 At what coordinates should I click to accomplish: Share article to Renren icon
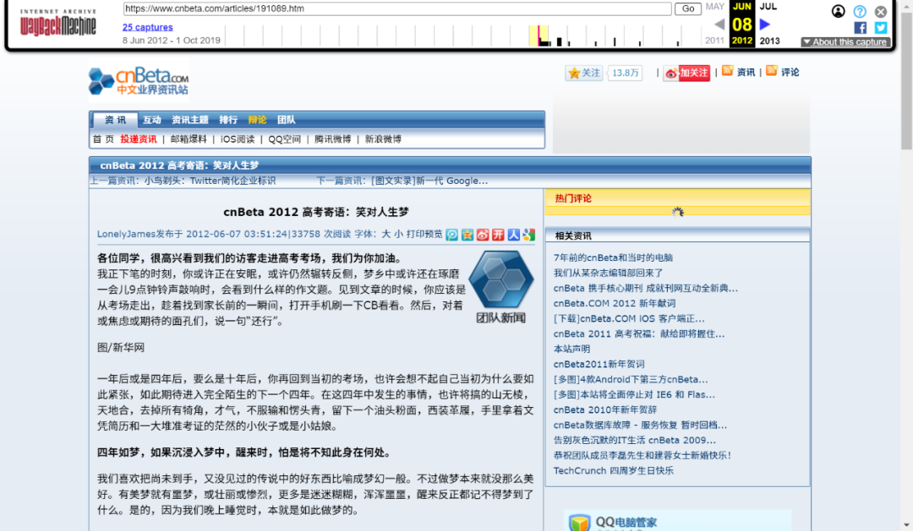[x=514, y=235]
